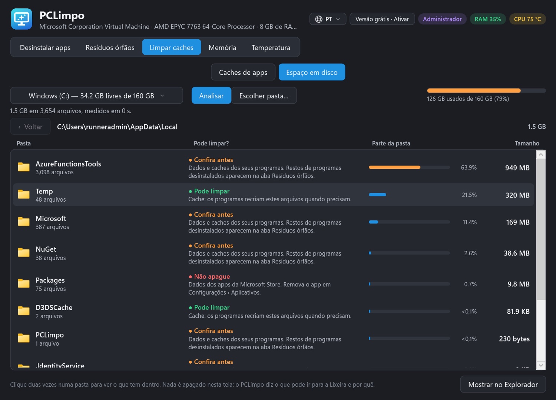This screenshot has height=400, width=556.
Task: Select the AzureFunctionsTools folder icon
Action: pyautogui.click(x=24, y=167)
